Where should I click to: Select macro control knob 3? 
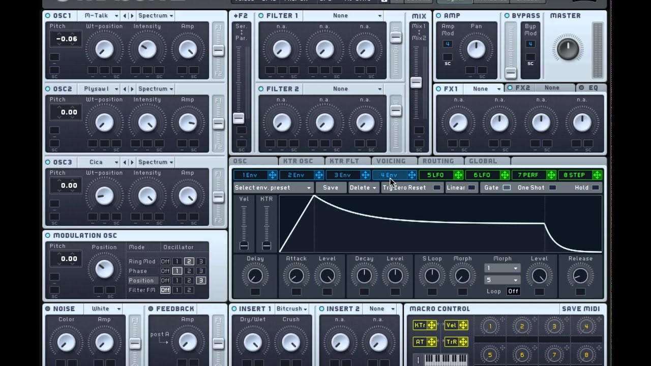[554, 326]
